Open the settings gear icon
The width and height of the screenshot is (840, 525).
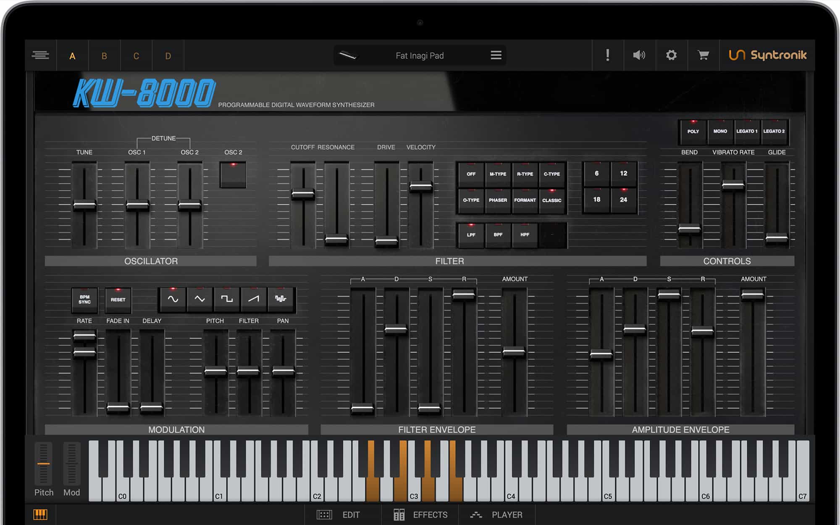click(x=671, y=55)
